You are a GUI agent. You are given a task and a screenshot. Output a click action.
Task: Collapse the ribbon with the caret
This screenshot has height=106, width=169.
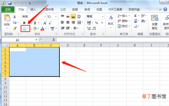coord(160,10)
